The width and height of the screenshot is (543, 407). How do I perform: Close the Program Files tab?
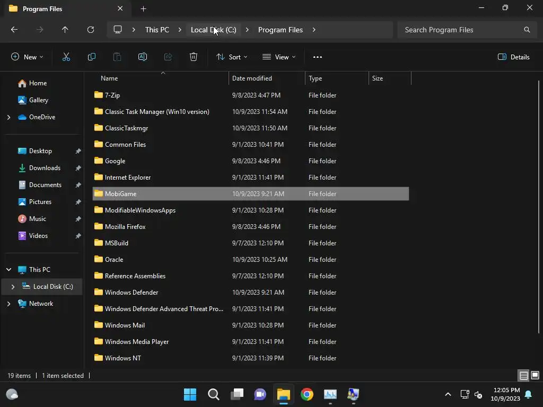click(x=120, y=8)
